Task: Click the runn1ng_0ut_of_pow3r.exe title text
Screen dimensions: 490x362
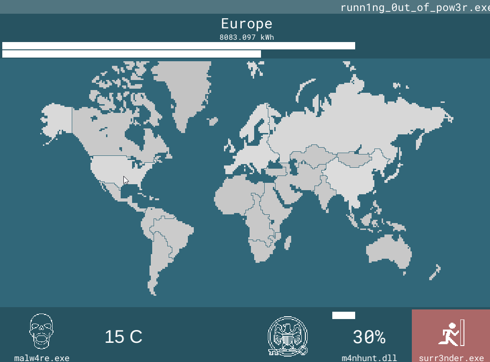Action: (415, 7)
